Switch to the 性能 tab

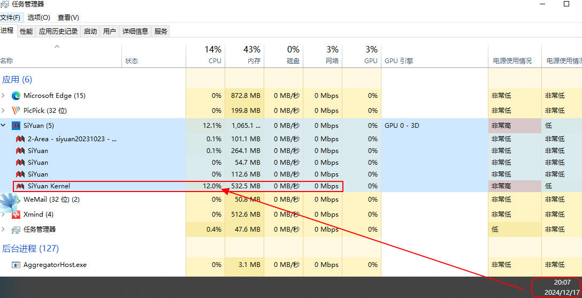pos(26,31)
